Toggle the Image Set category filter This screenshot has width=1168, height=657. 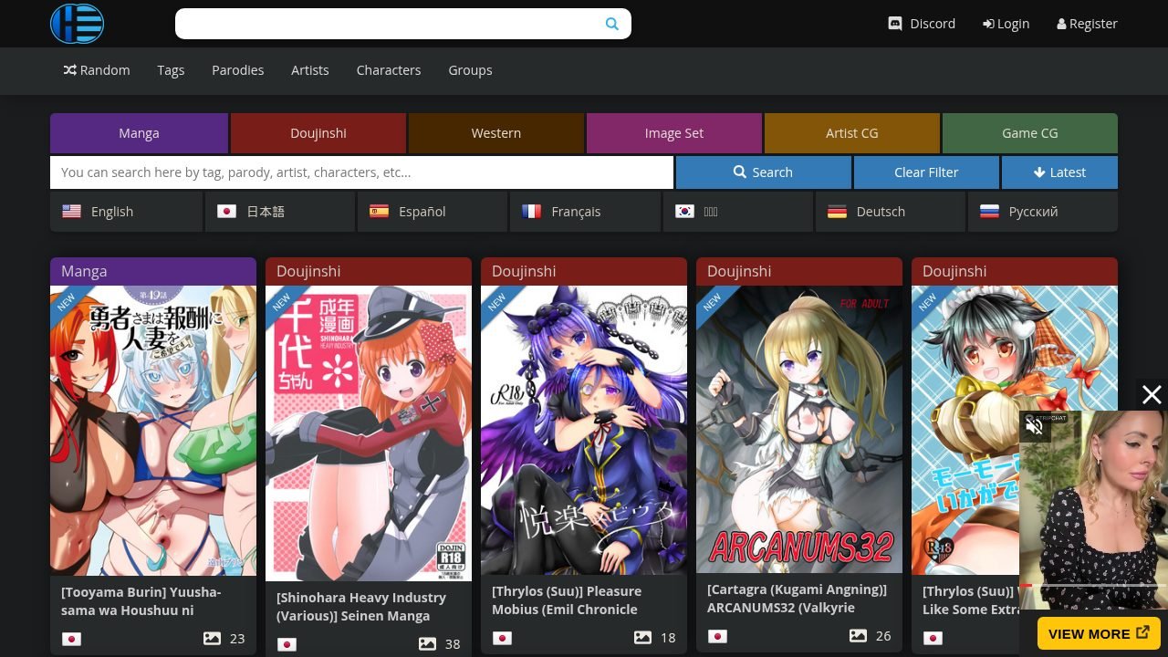pyautogui.click(x=674, y=133)
